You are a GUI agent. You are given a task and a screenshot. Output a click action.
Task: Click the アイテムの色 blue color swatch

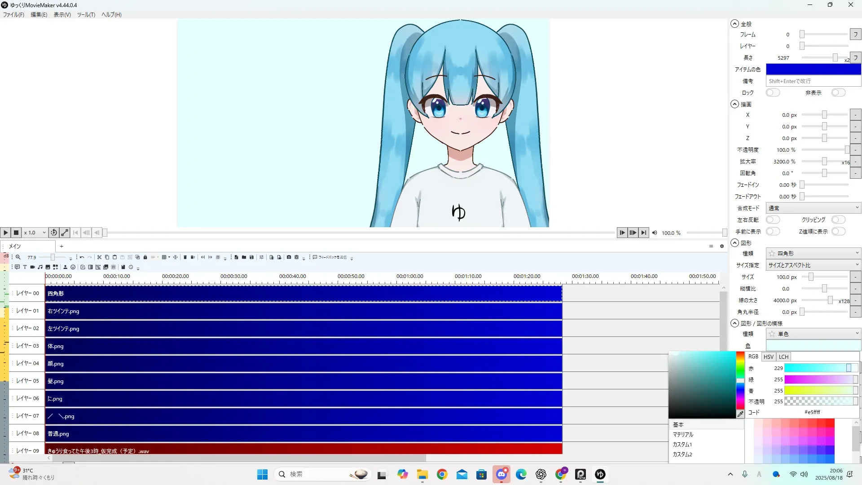point(813,69)
